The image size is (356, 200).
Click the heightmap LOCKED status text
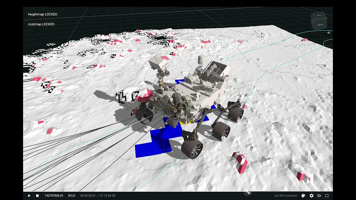pos(43,14)
